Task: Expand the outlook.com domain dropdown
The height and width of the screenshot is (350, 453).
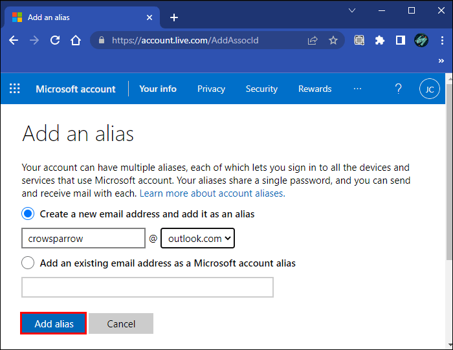Action: pyautogui.click(x=197, y=239)
